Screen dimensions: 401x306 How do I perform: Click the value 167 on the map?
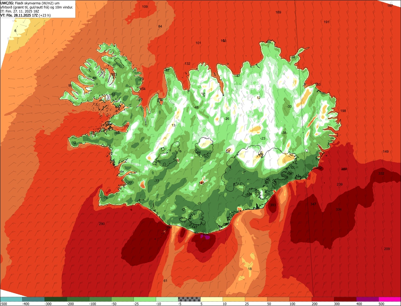tap(390, 6)
